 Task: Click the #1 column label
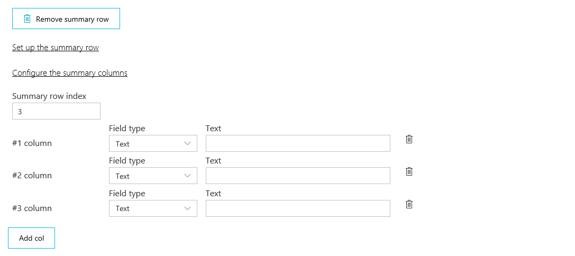point(32,143)
